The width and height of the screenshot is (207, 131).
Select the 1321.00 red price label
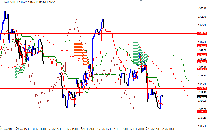point(202,88)
